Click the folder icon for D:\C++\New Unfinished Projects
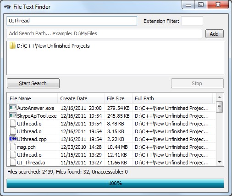Viewport: 232px width, 196px height. [12, 46]
